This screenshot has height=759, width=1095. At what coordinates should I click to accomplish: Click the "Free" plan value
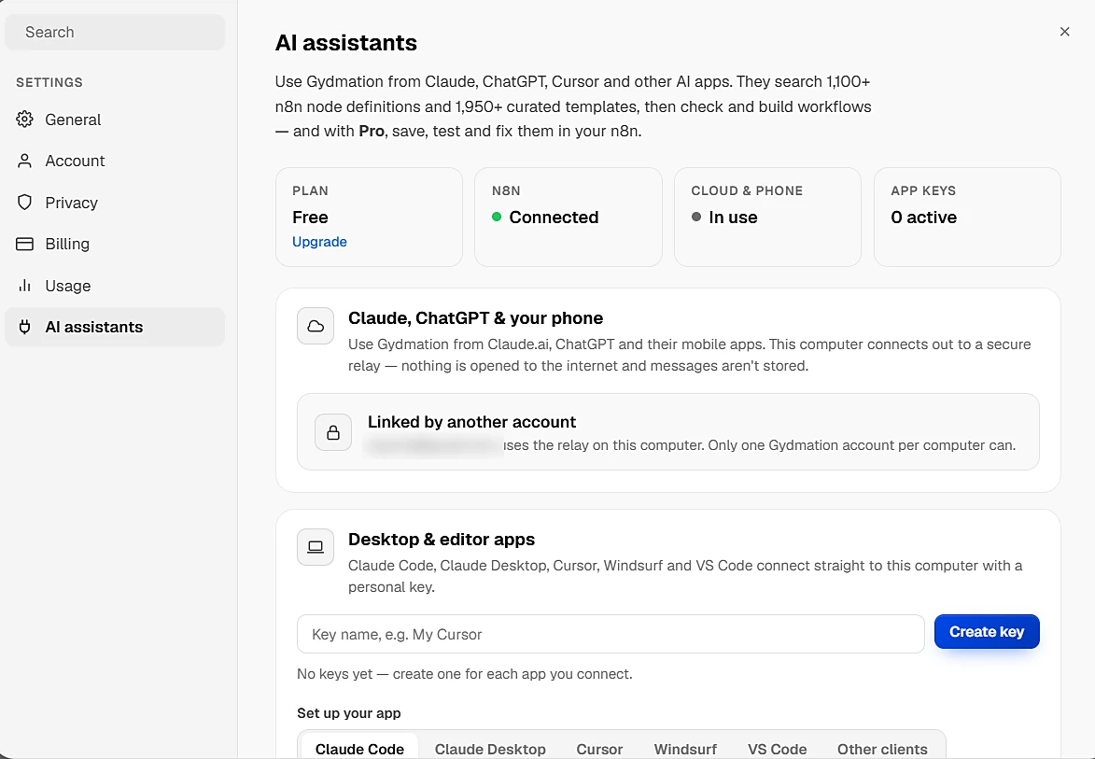[x=310, y=218]
